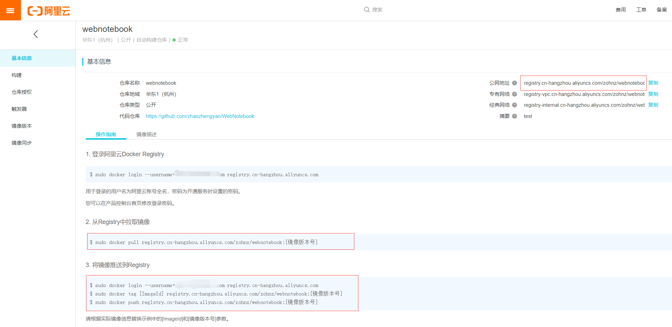
Task: Click the 仓库类型 value 公开
Action: [151, 105]
